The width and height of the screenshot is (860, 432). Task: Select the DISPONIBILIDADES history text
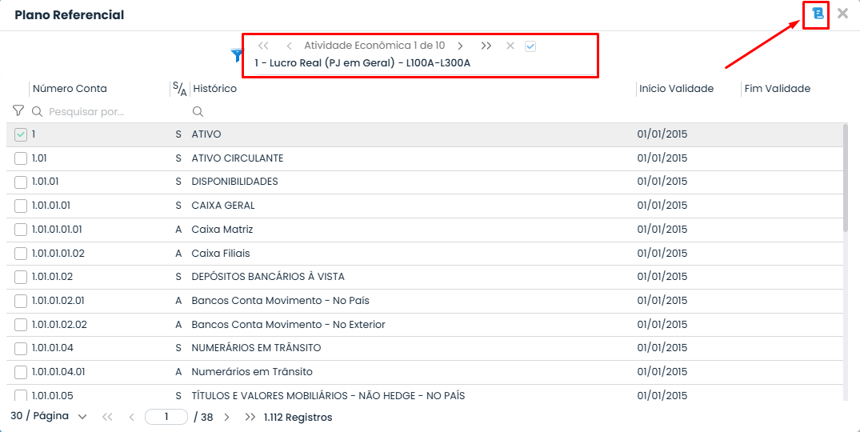pyautogui.click(x=234, y=182)
